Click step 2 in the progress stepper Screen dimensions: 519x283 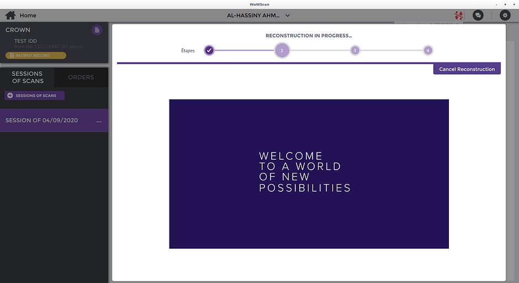(x=282, y=51)
